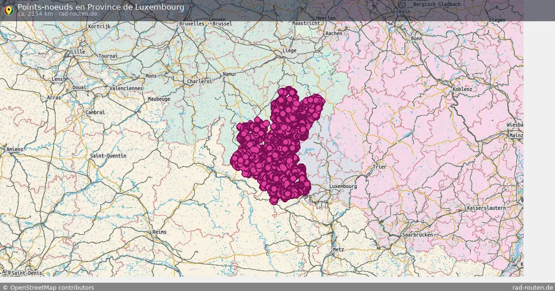This screenshot has height=291, width=555.
Task: Click the Trier city label
Action: click(379, 167)
